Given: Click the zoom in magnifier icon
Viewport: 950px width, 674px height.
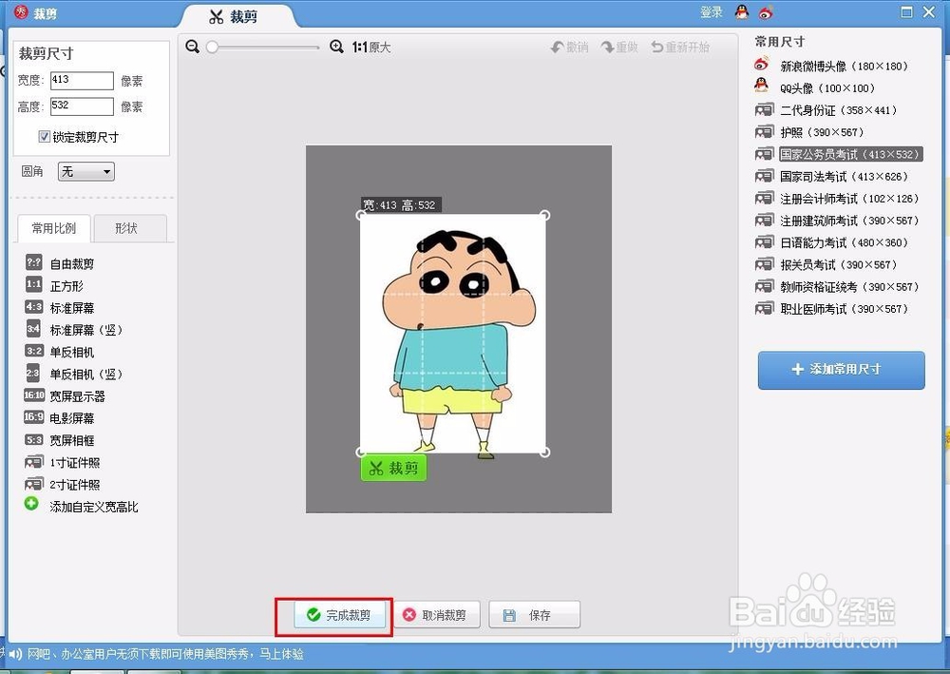Looking at the screenshot, I should pos(336,47).
